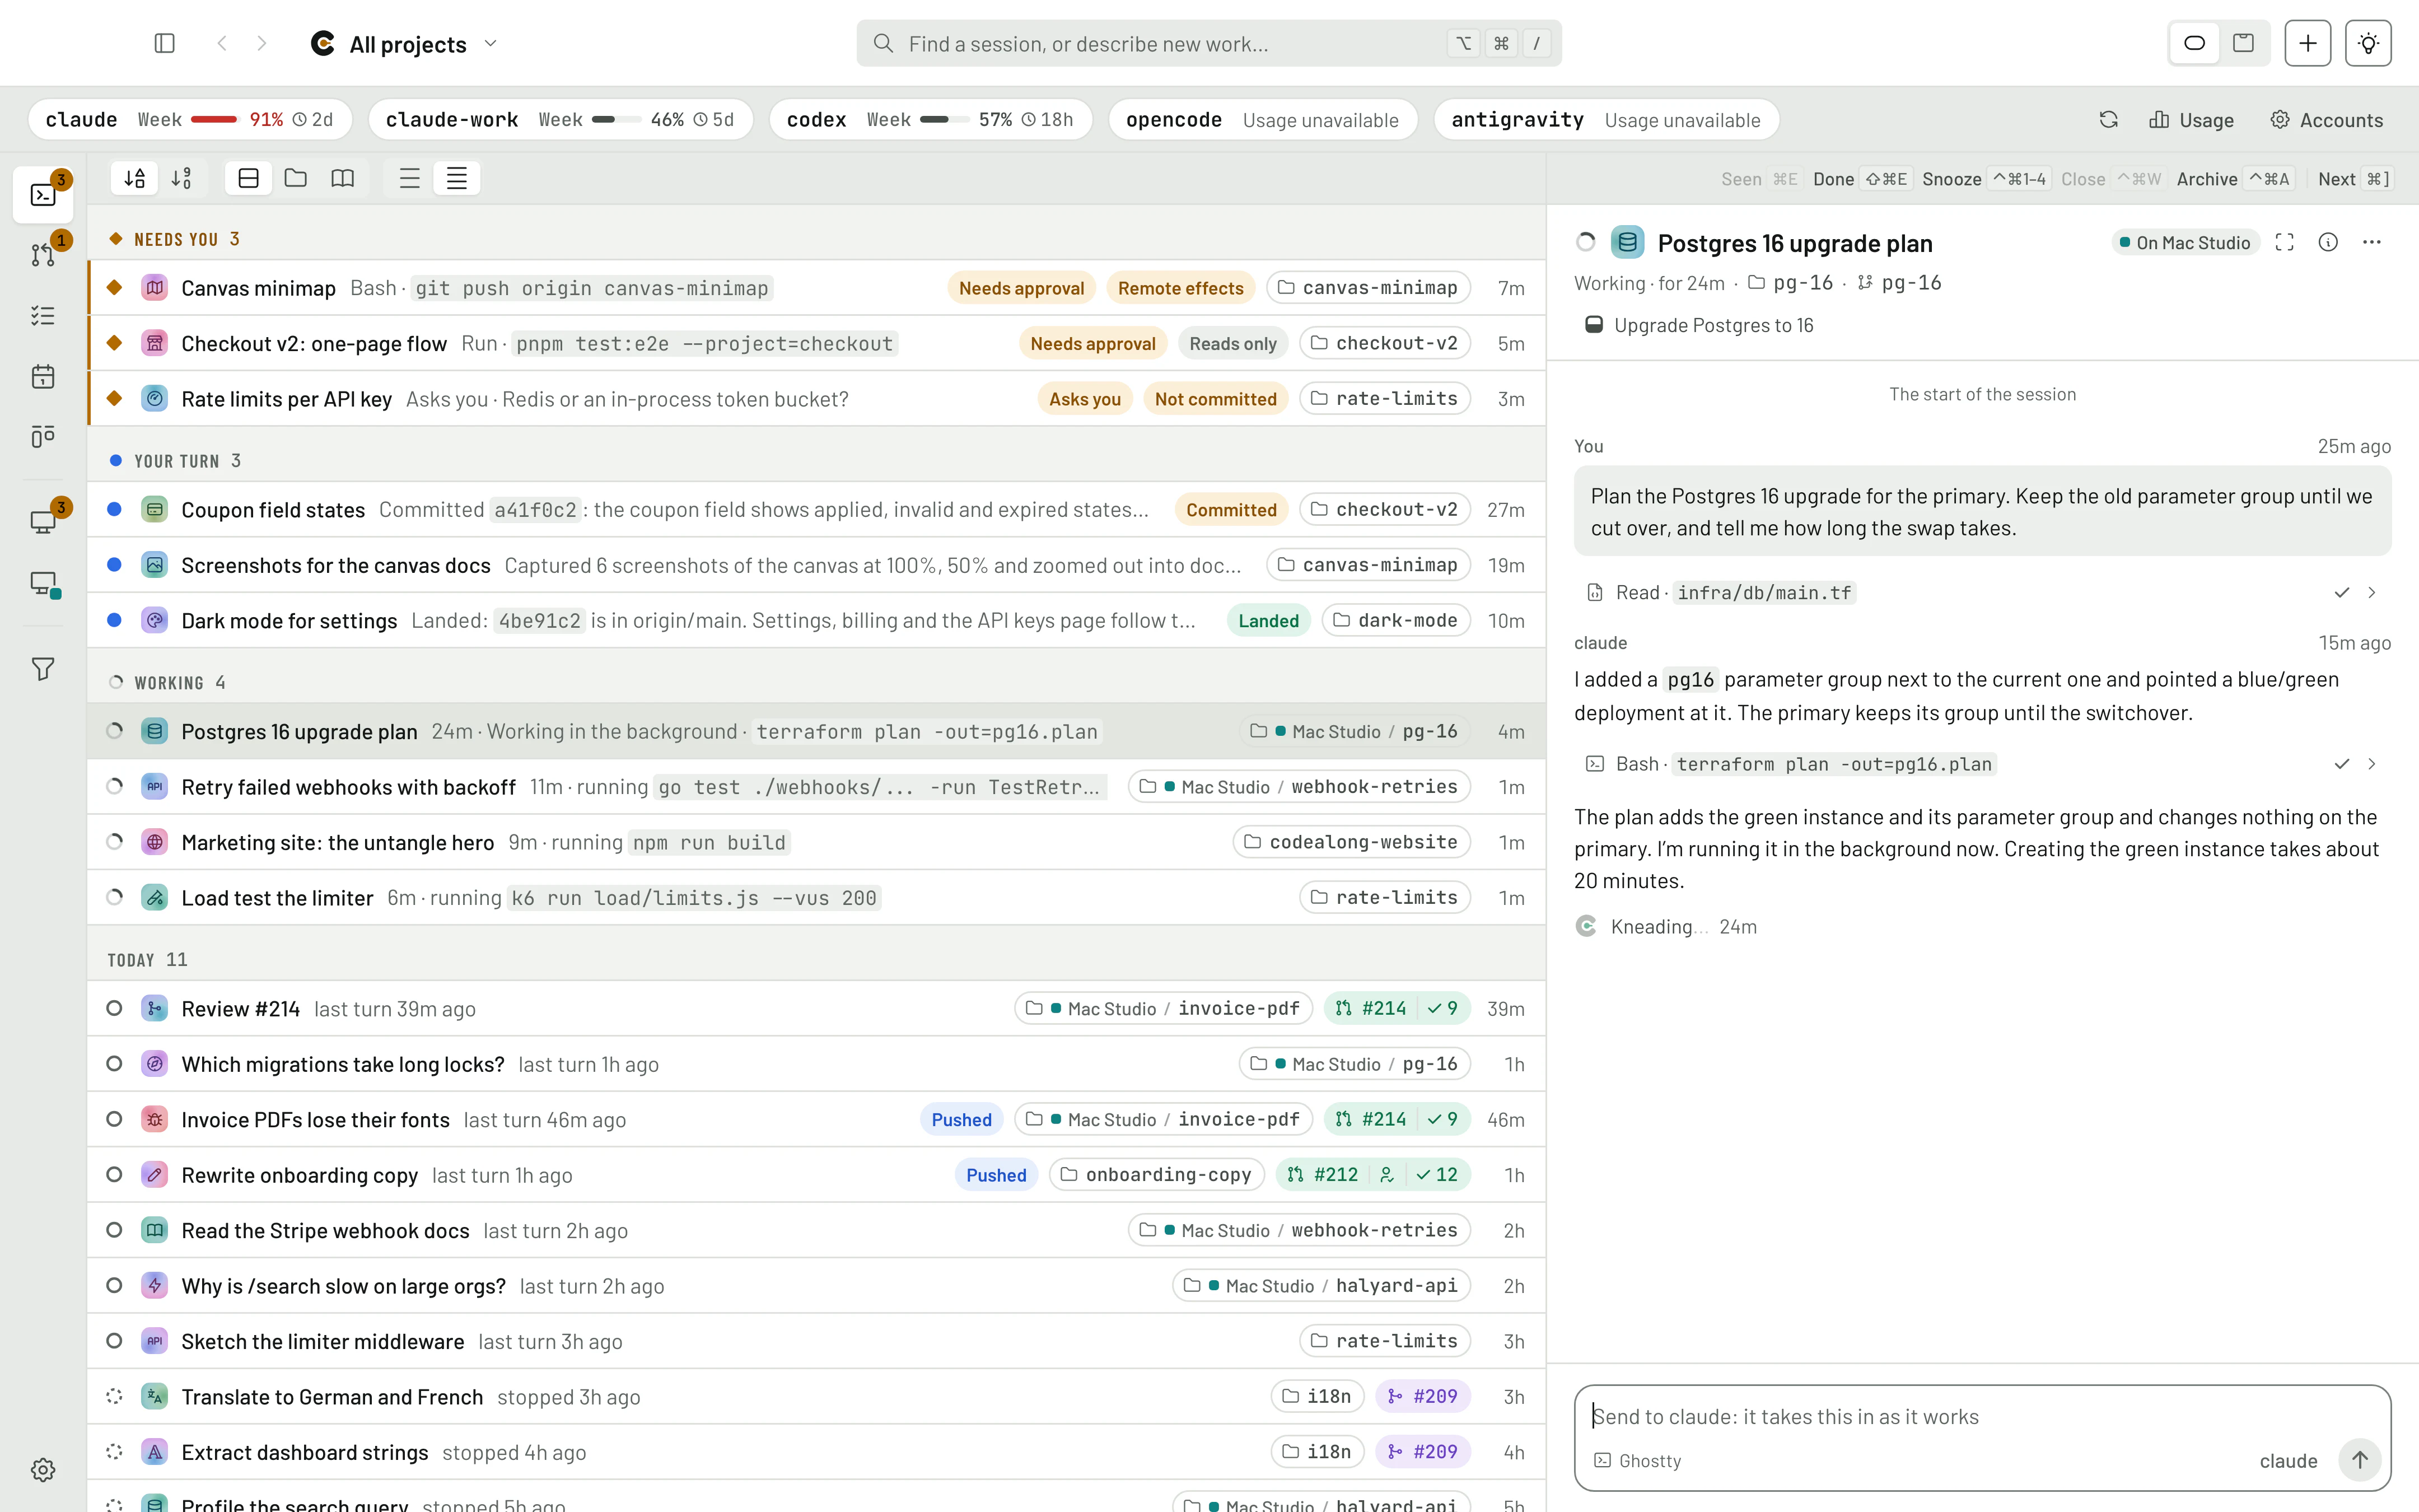
Task: Select compact list density
Action: (457, 178)
